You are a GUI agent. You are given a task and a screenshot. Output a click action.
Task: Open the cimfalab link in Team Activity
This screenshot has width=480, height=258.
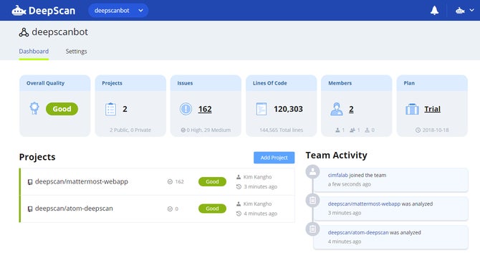[x=338, y=175]
